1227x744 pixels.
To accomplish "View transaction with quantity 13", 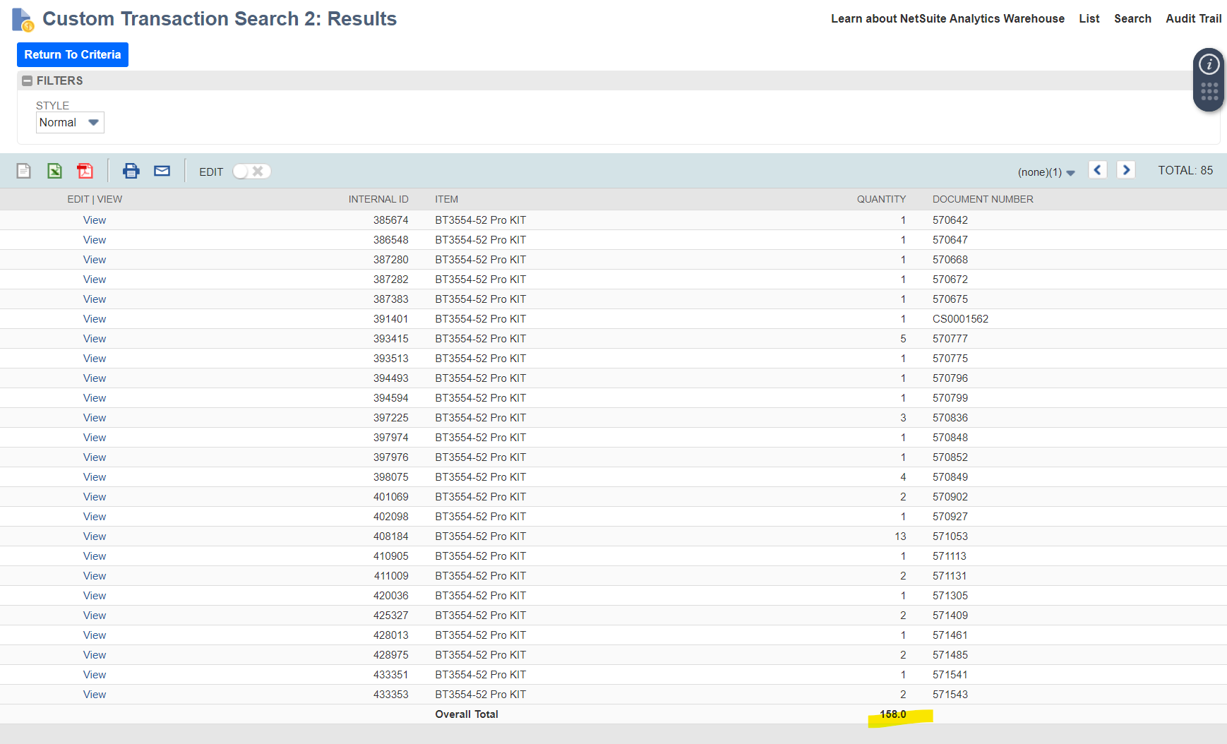I will point(95,536).
